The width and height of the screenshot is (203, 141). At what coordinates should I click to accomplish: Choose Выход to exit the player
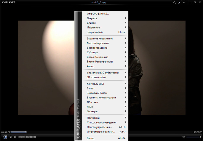(x=105, y=138)
